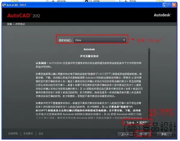Close the AutoCAD 2012 installer window
Screen dimensions: 180x141
[x=174, y=5]
